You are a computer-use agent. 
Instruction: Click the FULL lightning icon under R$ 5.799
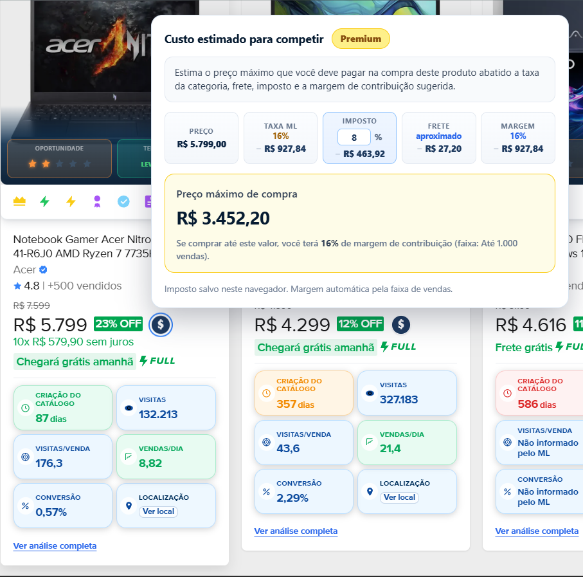(143, 360)
